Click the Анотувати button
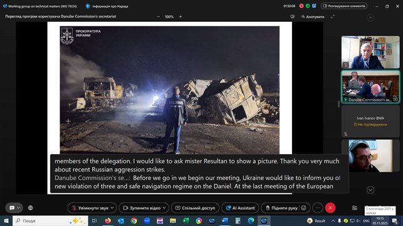Image resolution: width=403 pixels, height=226 pixels. (x=313, y=17)
